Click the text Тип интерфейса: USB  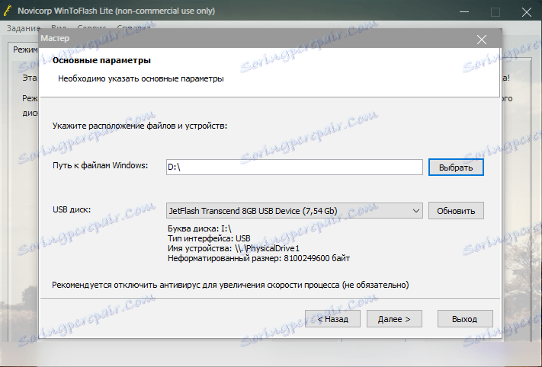pos(209,238)
